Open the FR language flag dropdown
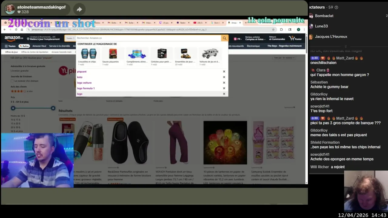 point(237,39)
